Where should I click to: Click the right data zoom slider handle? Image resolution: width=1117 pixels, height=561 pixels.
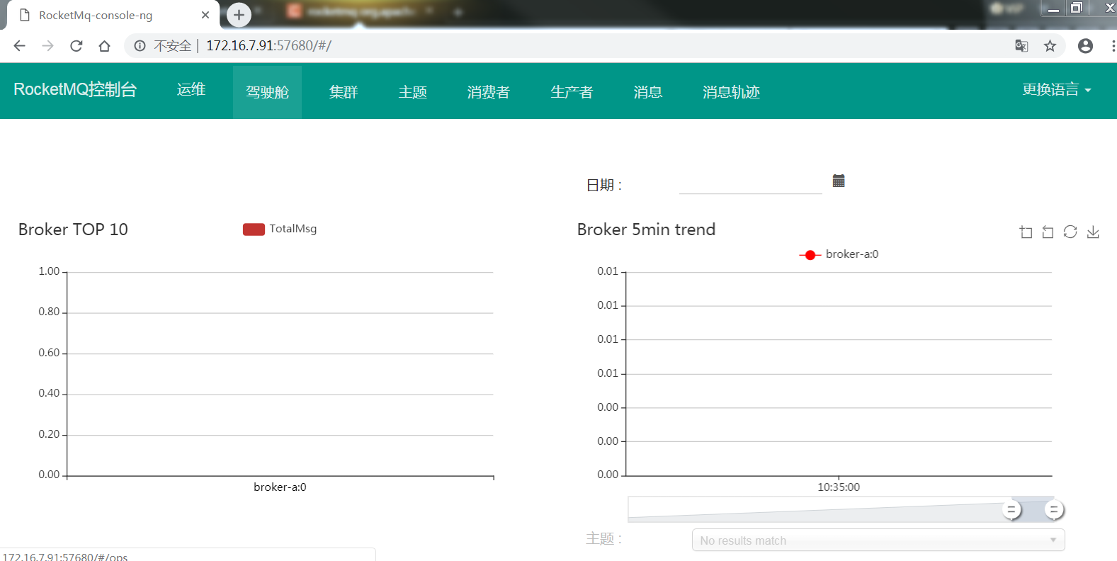click(1054, 509)
